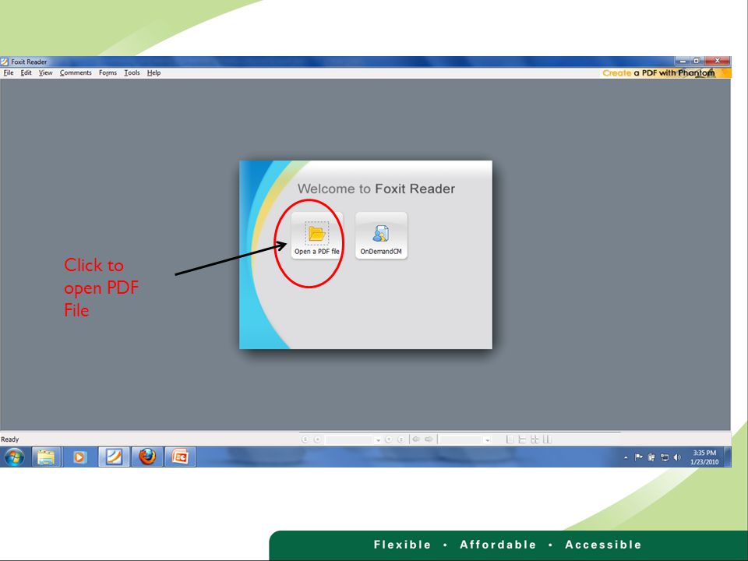This screenshot has height=561, width=748.
Task: Select the facing pages layout icon
Action: pos(535,439)
